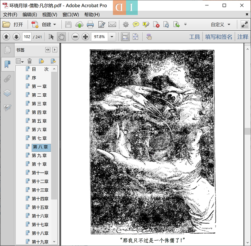Switch to read mode with expand arrows icon
The image size is (251, 246).
[245, 24]
